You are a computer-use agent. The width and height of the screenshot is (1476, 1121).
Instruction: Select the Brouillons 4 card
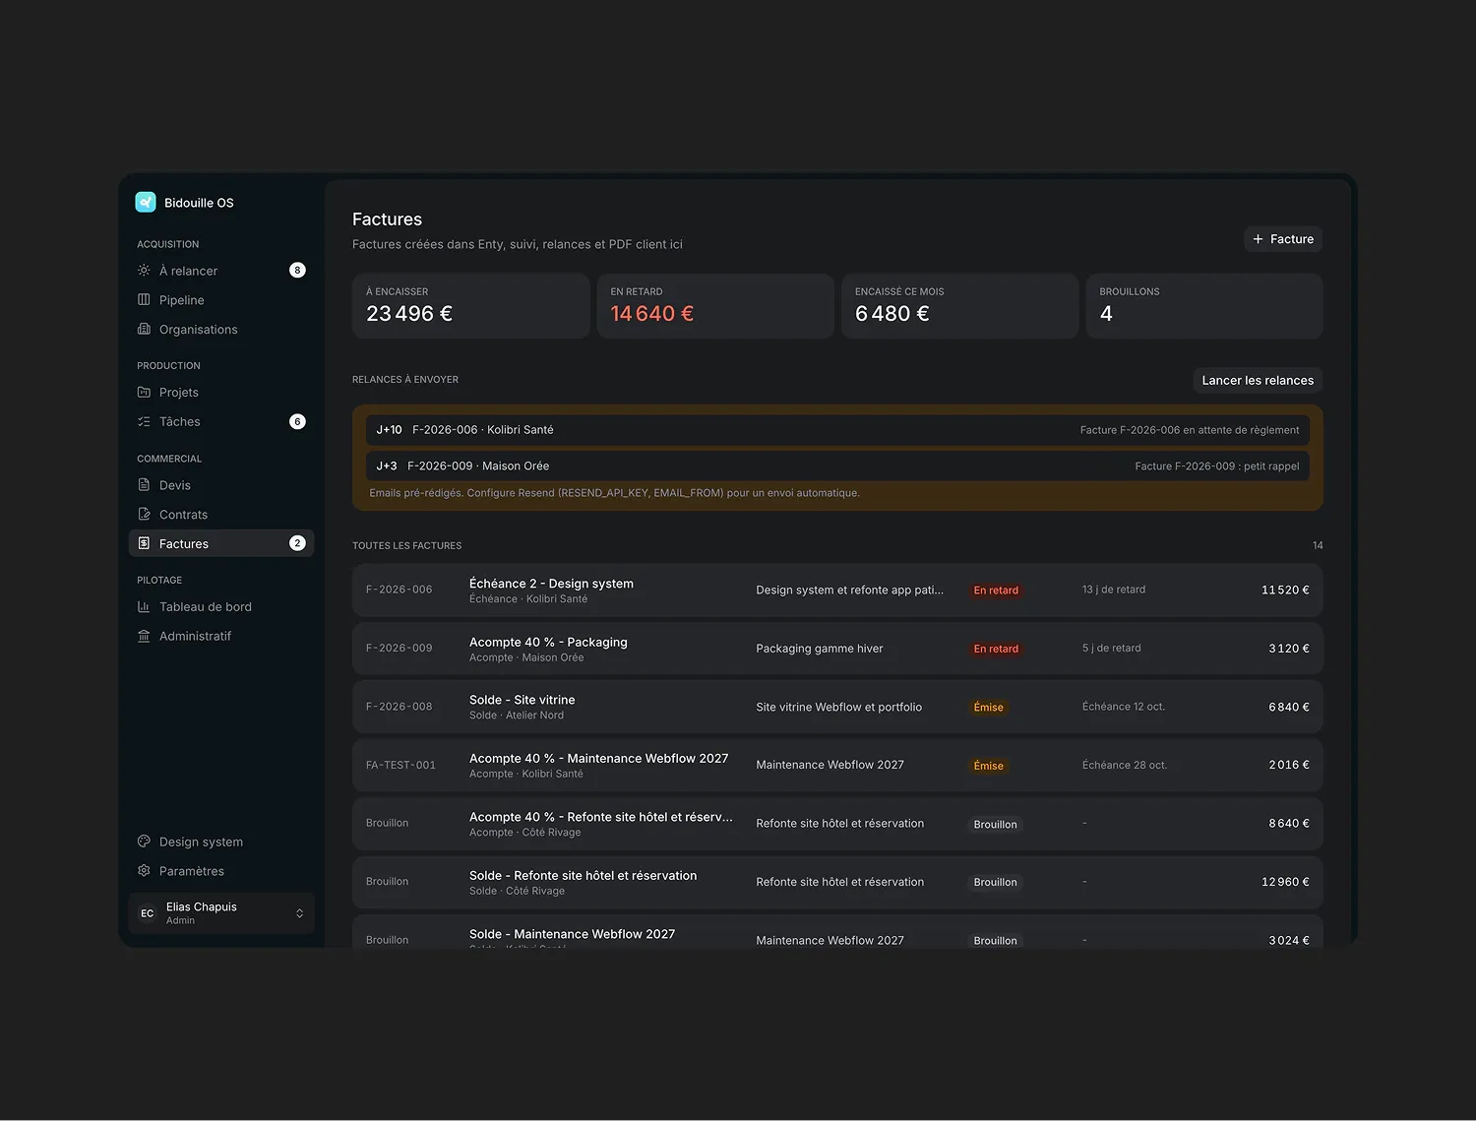pos(1204,306)
